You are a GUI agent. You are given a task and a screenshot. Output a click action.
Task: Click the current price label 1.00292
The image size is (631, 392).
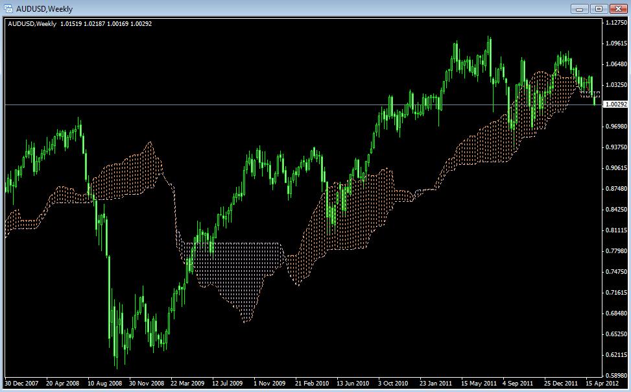[x=616, y=104]
